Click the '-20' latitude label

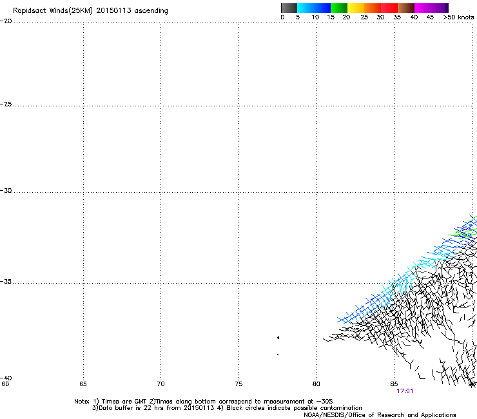click(6, 21)
